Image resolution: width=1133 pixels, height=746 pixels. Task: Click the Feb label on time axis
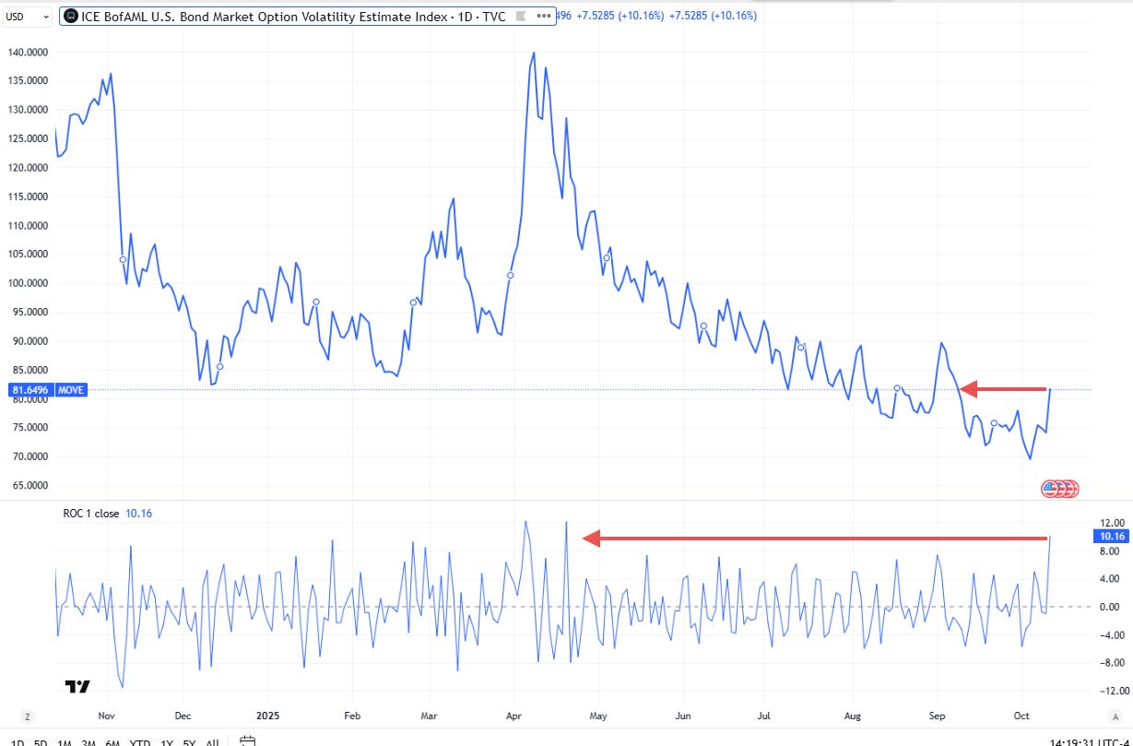[x=351, y=715]
